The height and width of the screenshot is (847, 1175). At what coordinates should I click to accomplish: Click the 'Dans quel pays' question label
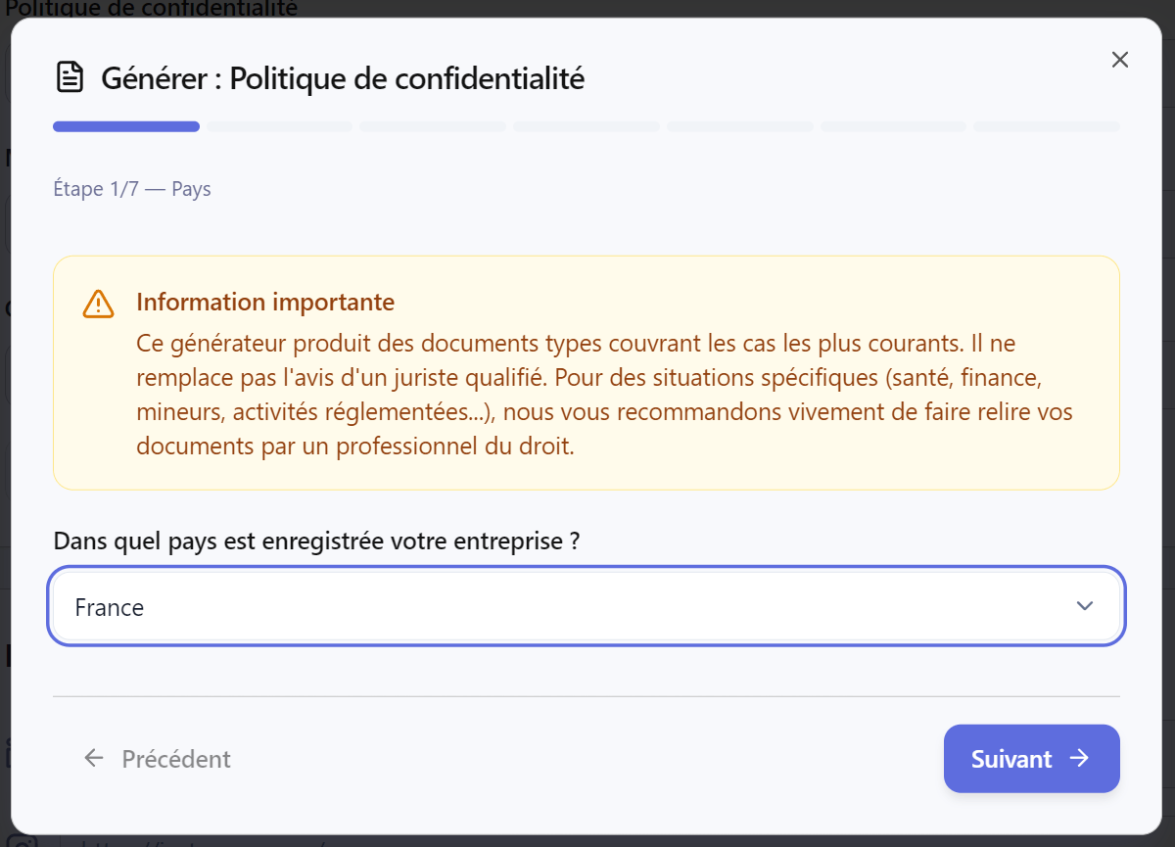click(315, 541)
